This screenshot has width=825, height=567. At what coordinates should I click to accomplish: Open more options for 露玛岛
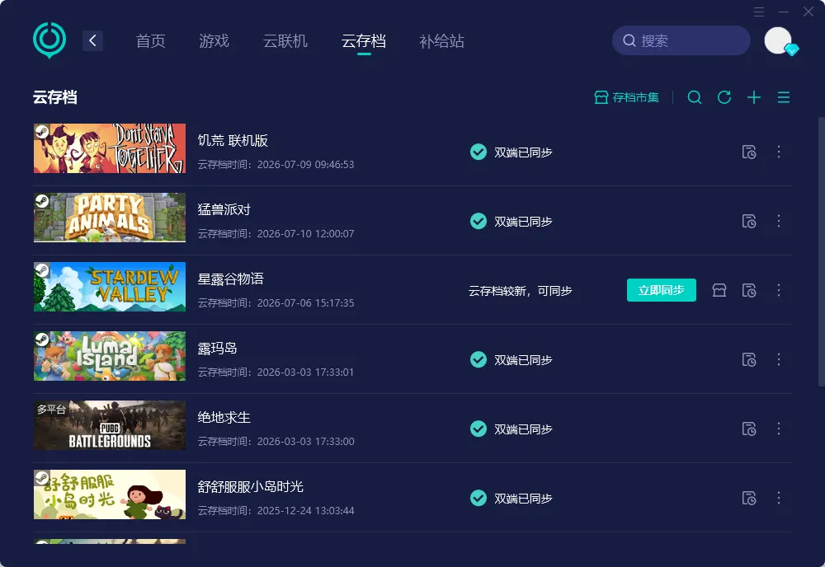pos(779,359)
